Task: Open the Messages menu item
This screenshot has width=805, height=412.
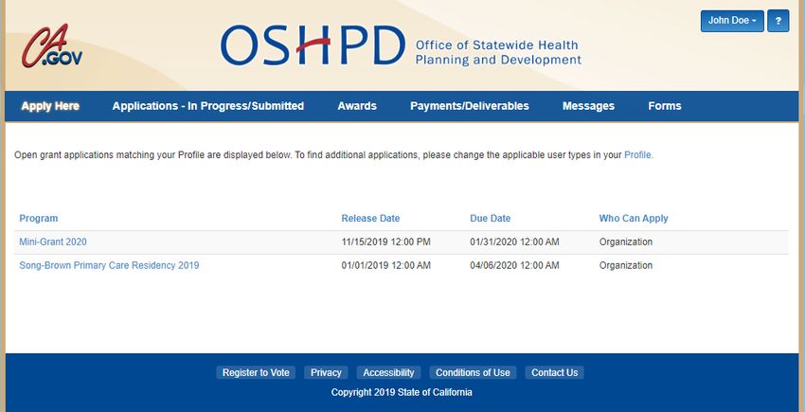Action: coord(588,106)
